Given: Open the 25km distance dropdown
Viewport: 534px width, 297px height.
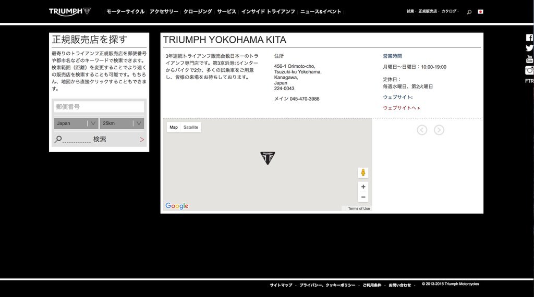Looking at the screenshot, I should (122, 123).
